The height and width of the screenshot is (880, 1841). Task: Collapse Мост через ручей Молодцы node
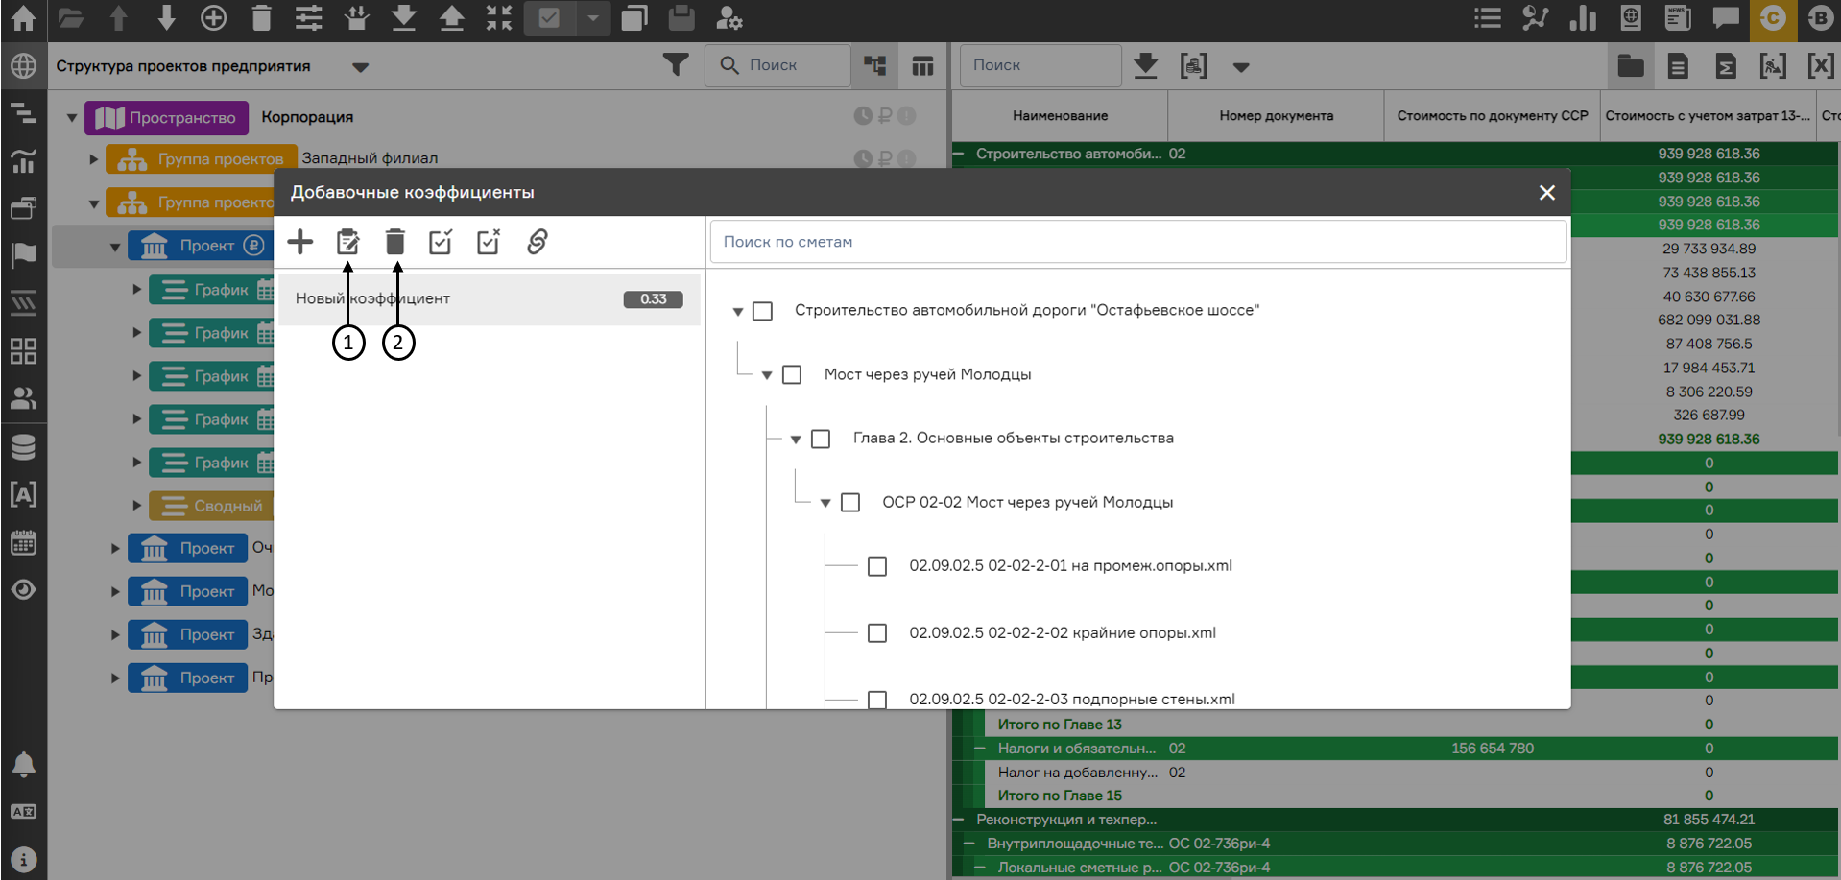pos(767,375)
